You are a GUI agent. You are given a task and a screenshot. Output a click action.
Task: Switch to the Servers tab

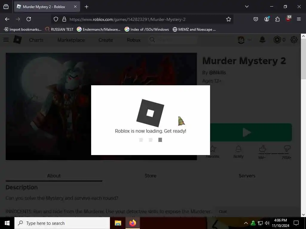247,176
